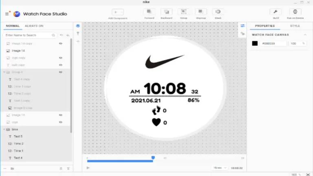This screenshot has height=176, width=313.
Task: Click second eye icon beside search box
Action: pos(68,35)
